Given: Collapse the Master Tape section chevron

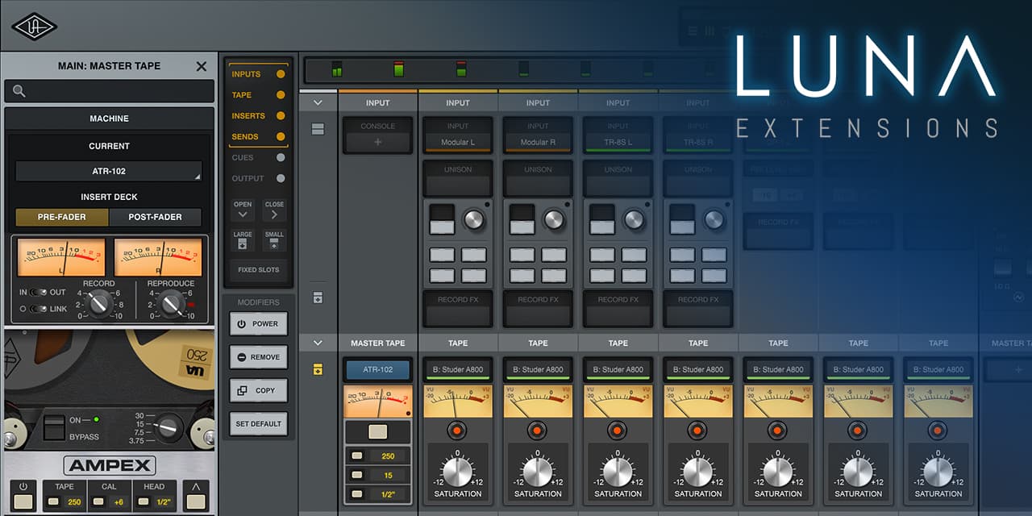Looking at the screenshot, I should [x=318, y=343].
